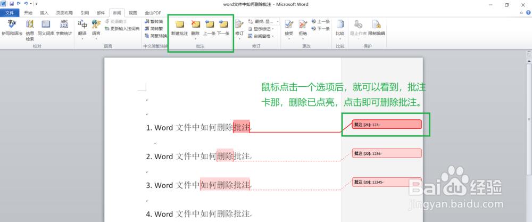Image resolution: width=532 pixels, height=222 pixels.
Task: Open 限制编辑 restrict editing
Action: pyautogui.click(x=376, y=28)
